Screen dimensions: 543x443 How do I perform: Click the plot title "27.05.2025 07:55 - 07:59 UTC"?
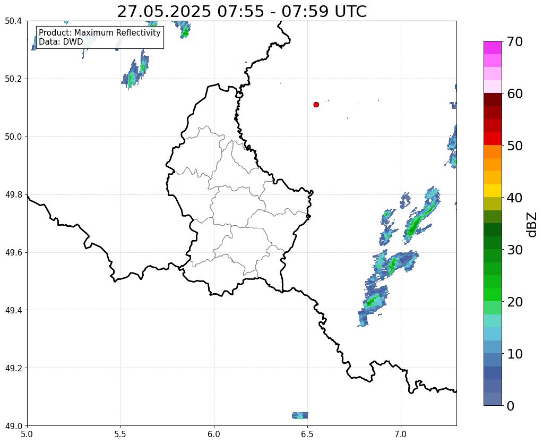point(242,12)
